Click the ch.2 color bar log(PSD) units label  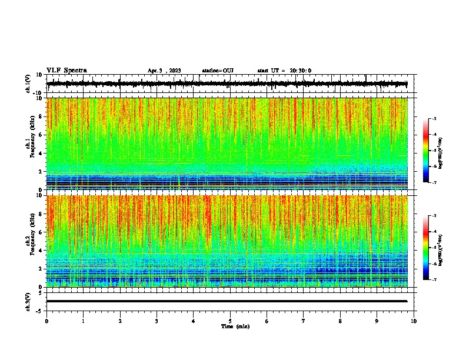440,250
